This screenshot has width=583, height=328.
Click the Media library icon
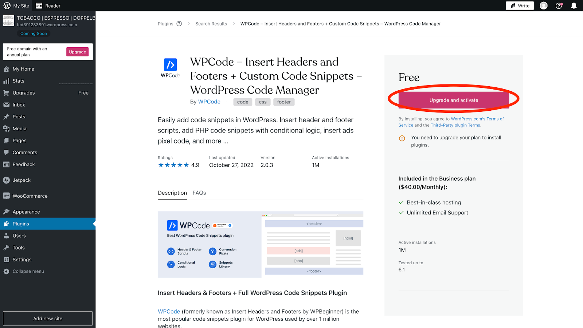[x=6, y=129]
